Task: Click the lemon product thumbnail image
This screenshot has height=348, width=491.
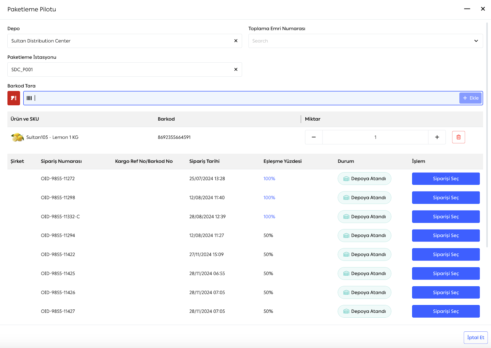Action: click(x=17, y=137)
